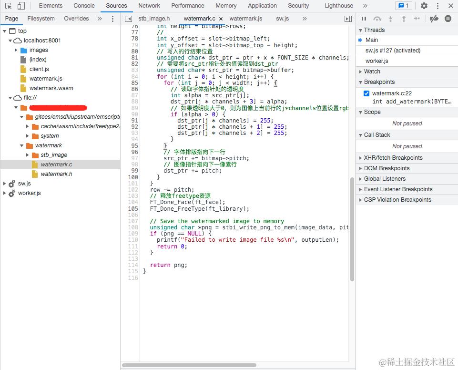Hide the debugger sidebar icon
458x370 pixels.
[348, 19]
